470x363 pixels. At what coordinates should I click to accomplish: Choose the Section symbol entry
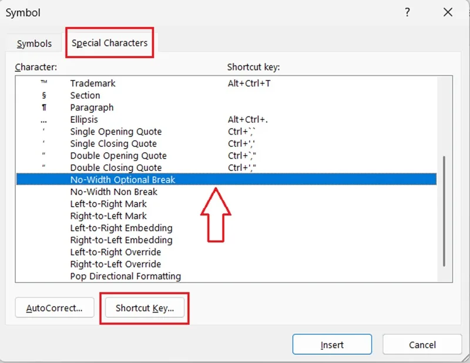point(226,95)
